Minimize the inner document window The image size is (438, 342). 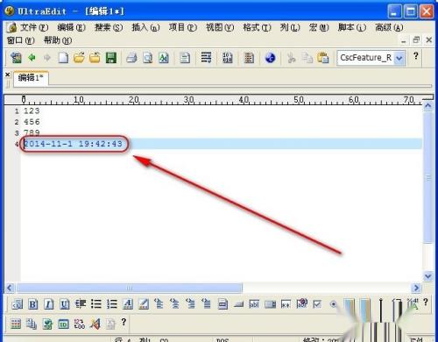pyautogui.click(x=404, y=41)
